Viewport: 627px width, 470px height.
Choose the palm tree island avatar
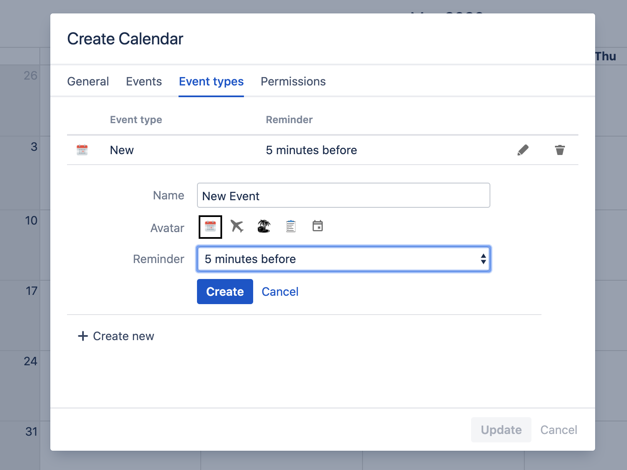click(x=264, y=227)
